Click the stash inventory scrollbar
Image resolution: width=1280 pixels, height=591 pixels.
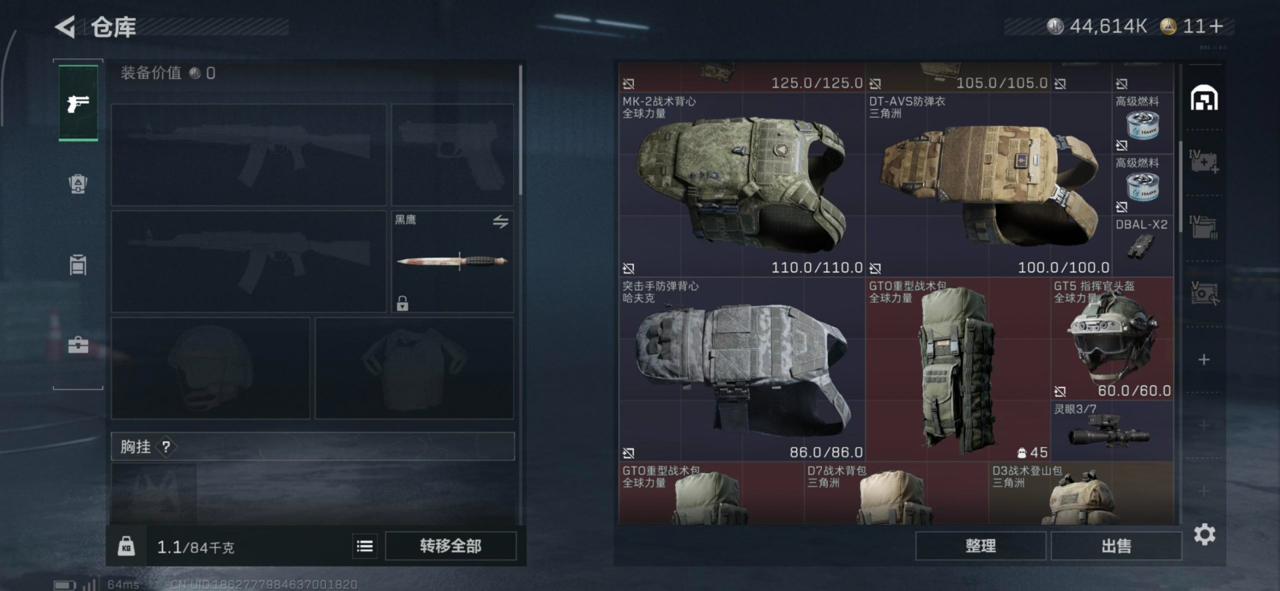pos(1181,187)
